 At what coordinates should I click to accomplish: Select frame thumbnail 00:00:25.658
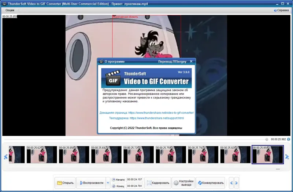[74, 154]
